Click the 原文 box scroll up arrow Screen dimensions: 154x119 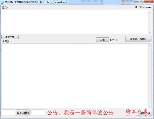(150, 12)
